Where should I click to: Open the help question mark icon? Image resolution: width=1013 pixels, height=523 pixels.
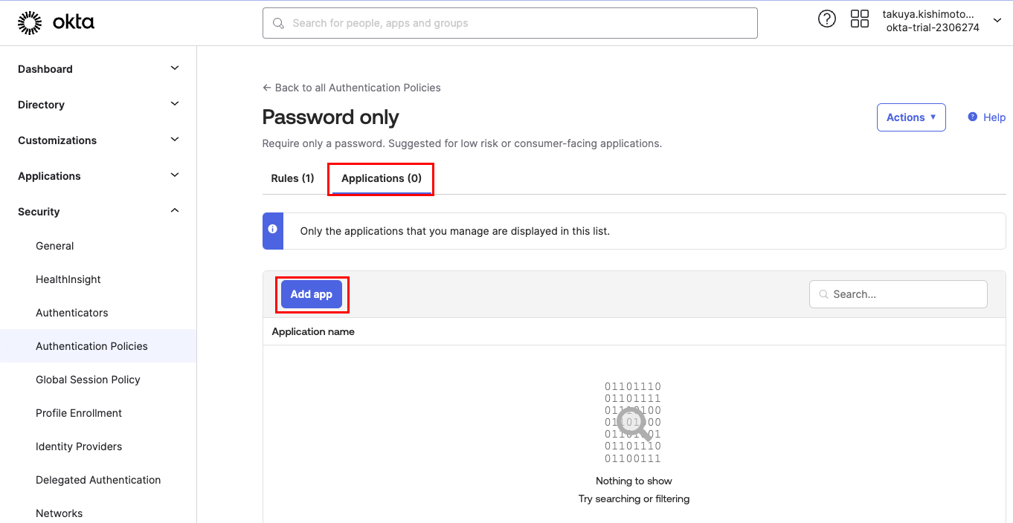click(826, 19)
